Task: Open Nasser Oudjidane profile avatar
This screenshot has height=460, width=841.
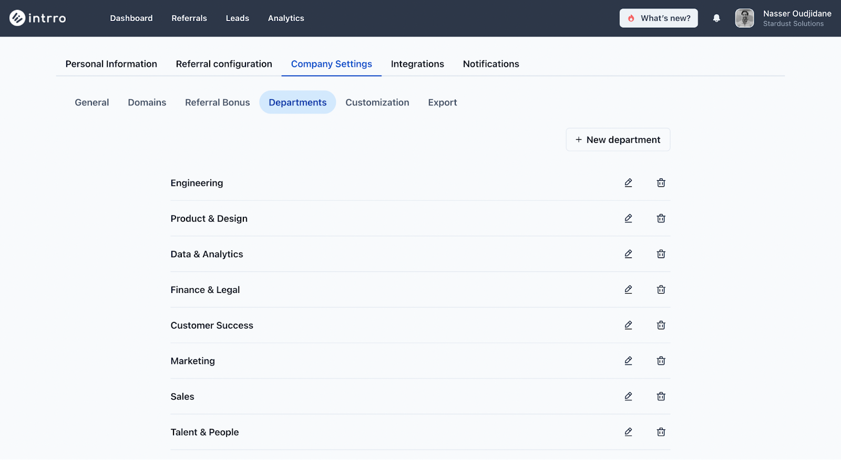Action: (x=744, y=18)
